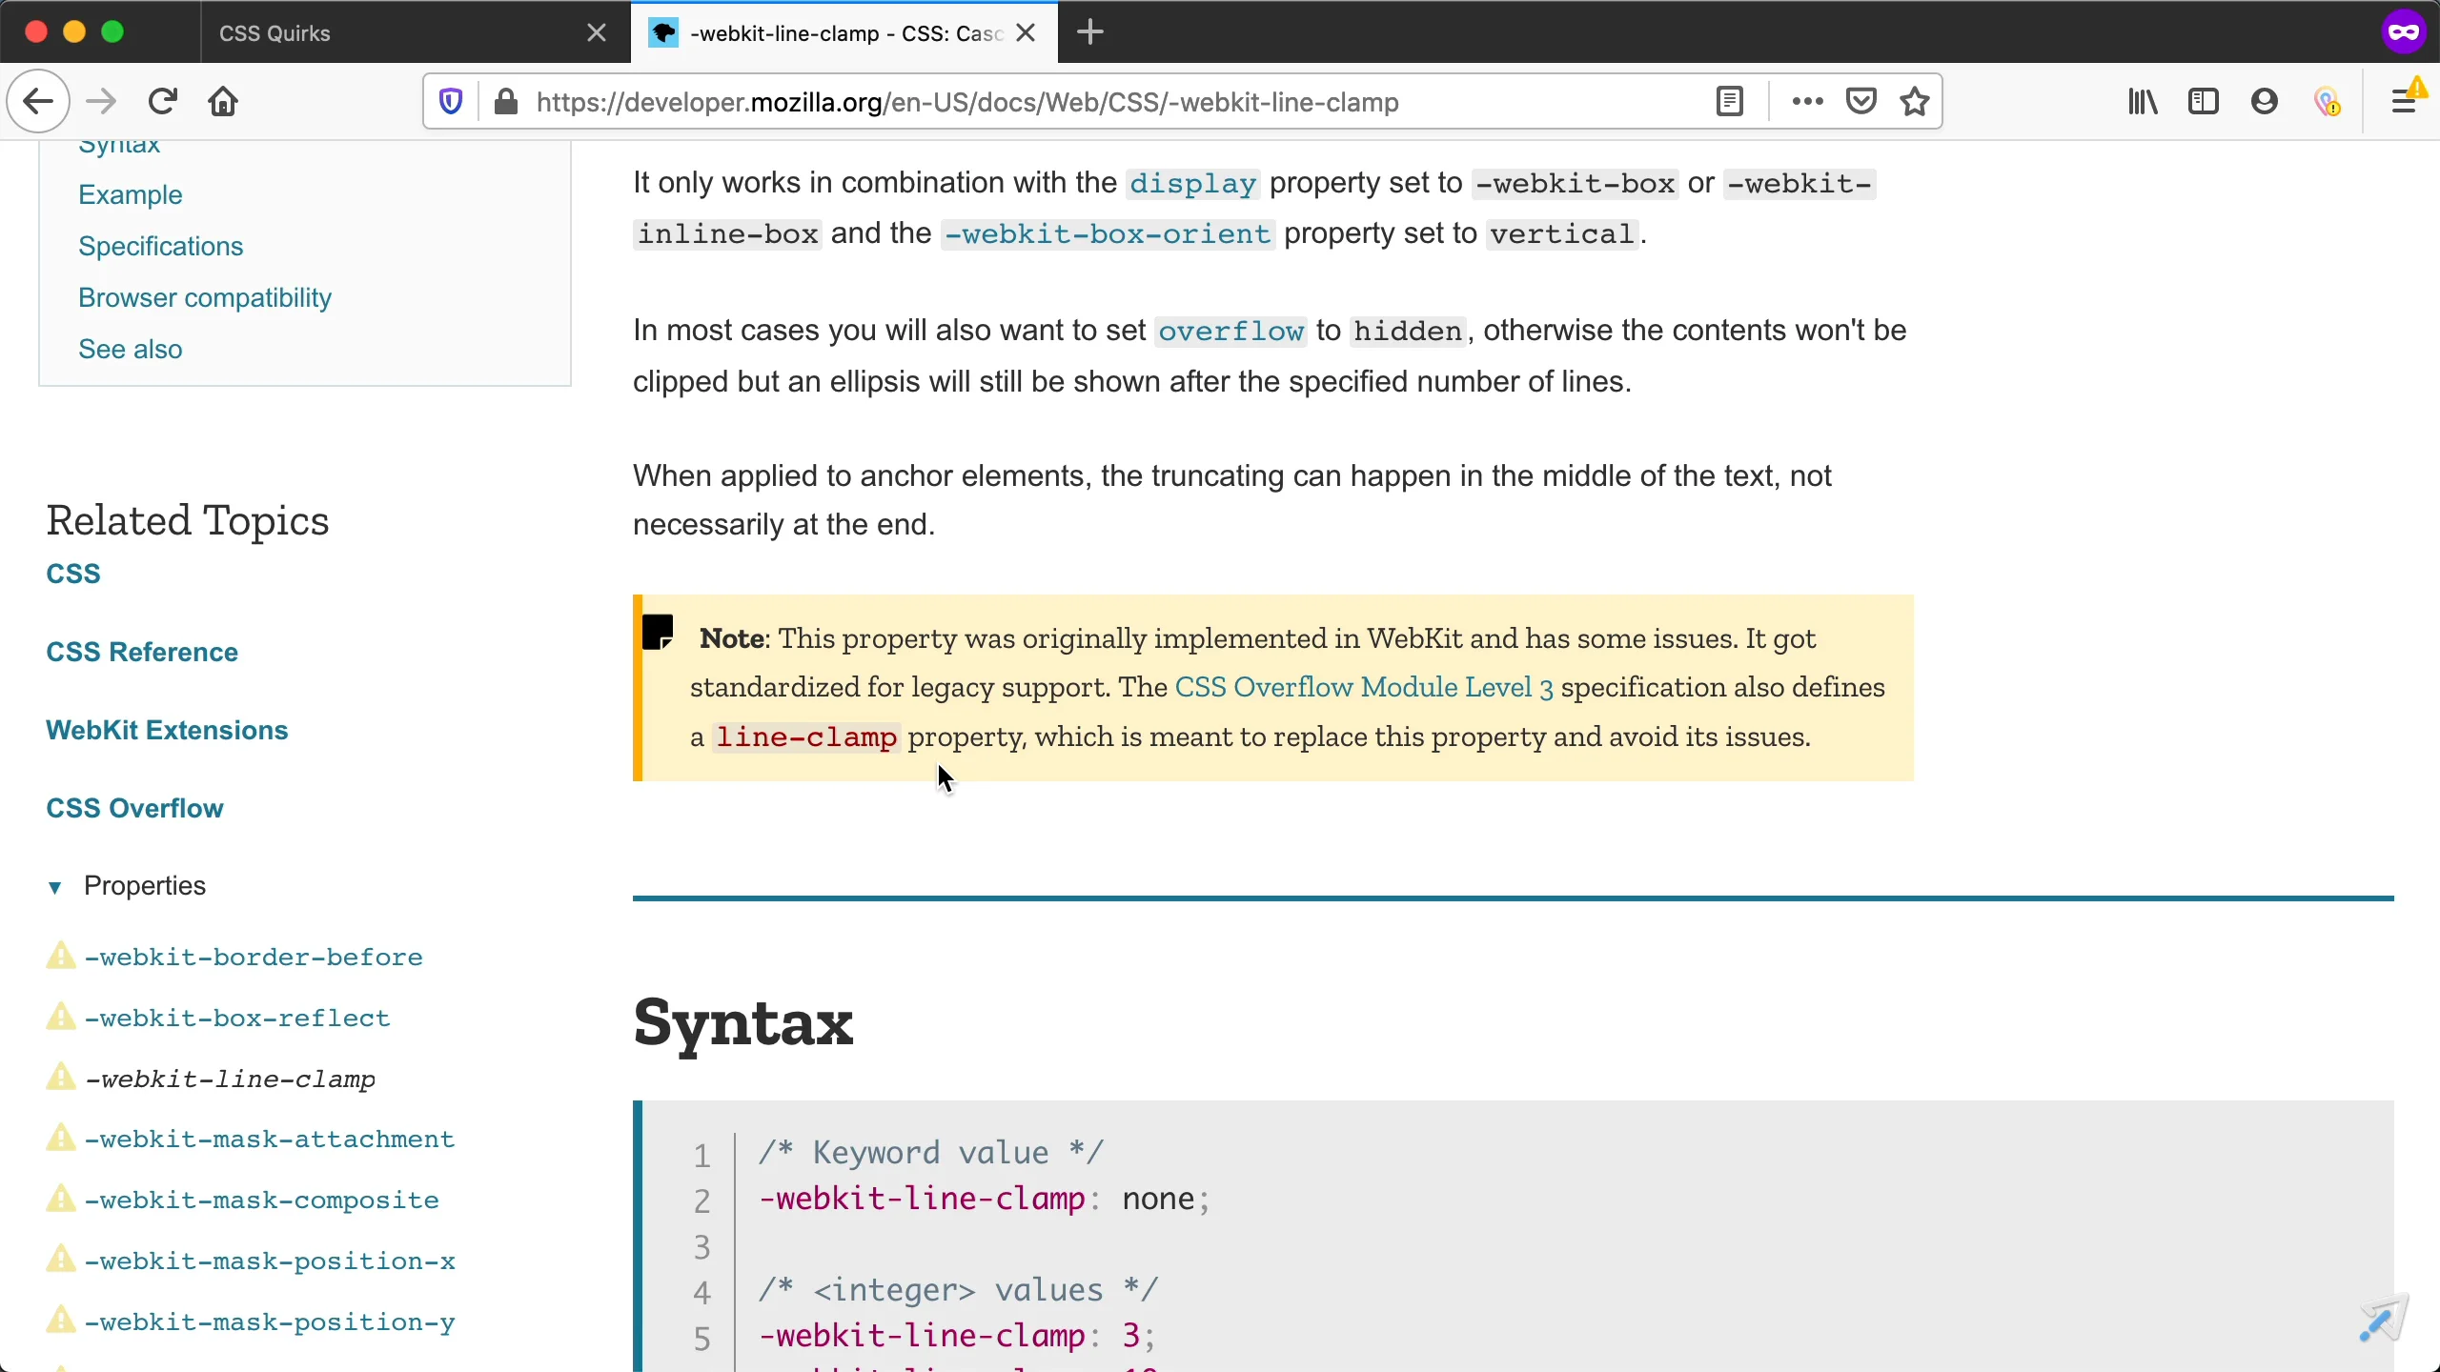The height and width of the screenshot is (1372, 2440).
Task: Open Firefox account icon
Action: coord(2265,101)
